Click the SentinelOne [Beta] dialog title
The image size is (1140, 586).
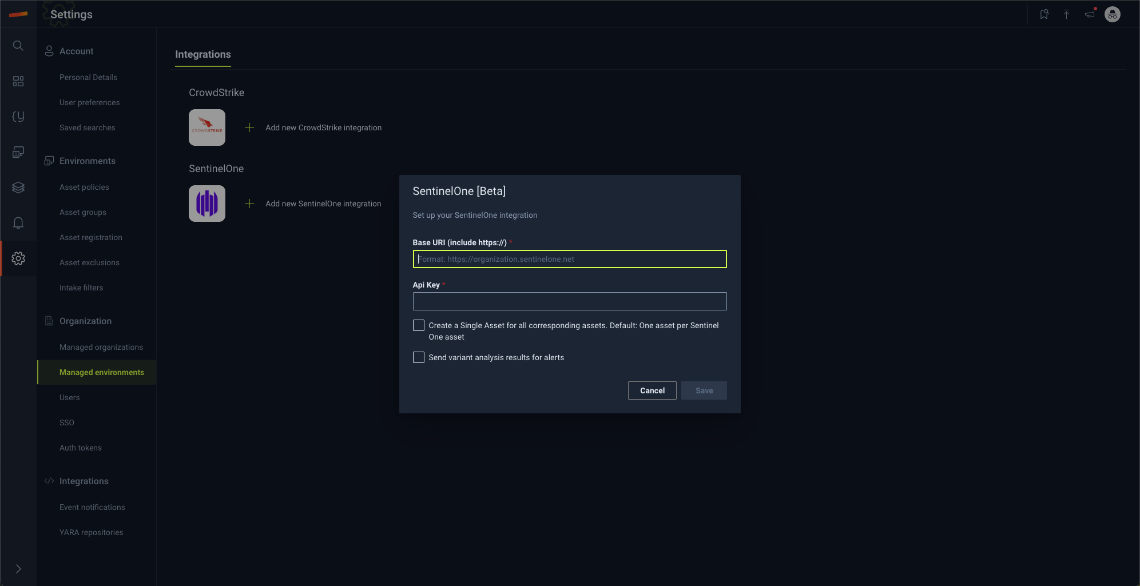[459, 191]
